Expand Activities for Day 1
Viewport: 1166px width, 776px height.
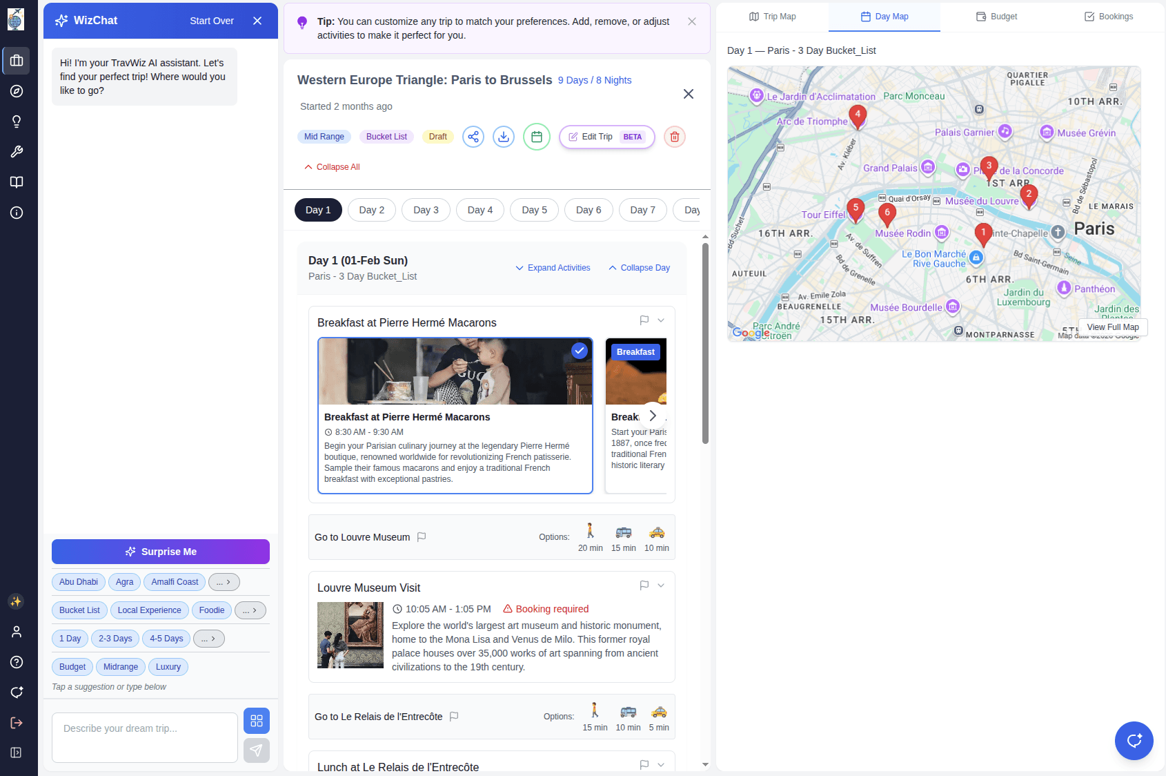tap(552, 268)
